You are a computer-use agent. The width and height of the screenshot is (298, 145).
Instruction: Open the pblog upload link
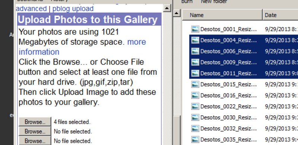coord(73,9)
